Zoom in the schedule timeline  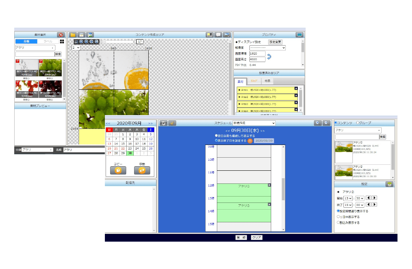tap(318, 123)
